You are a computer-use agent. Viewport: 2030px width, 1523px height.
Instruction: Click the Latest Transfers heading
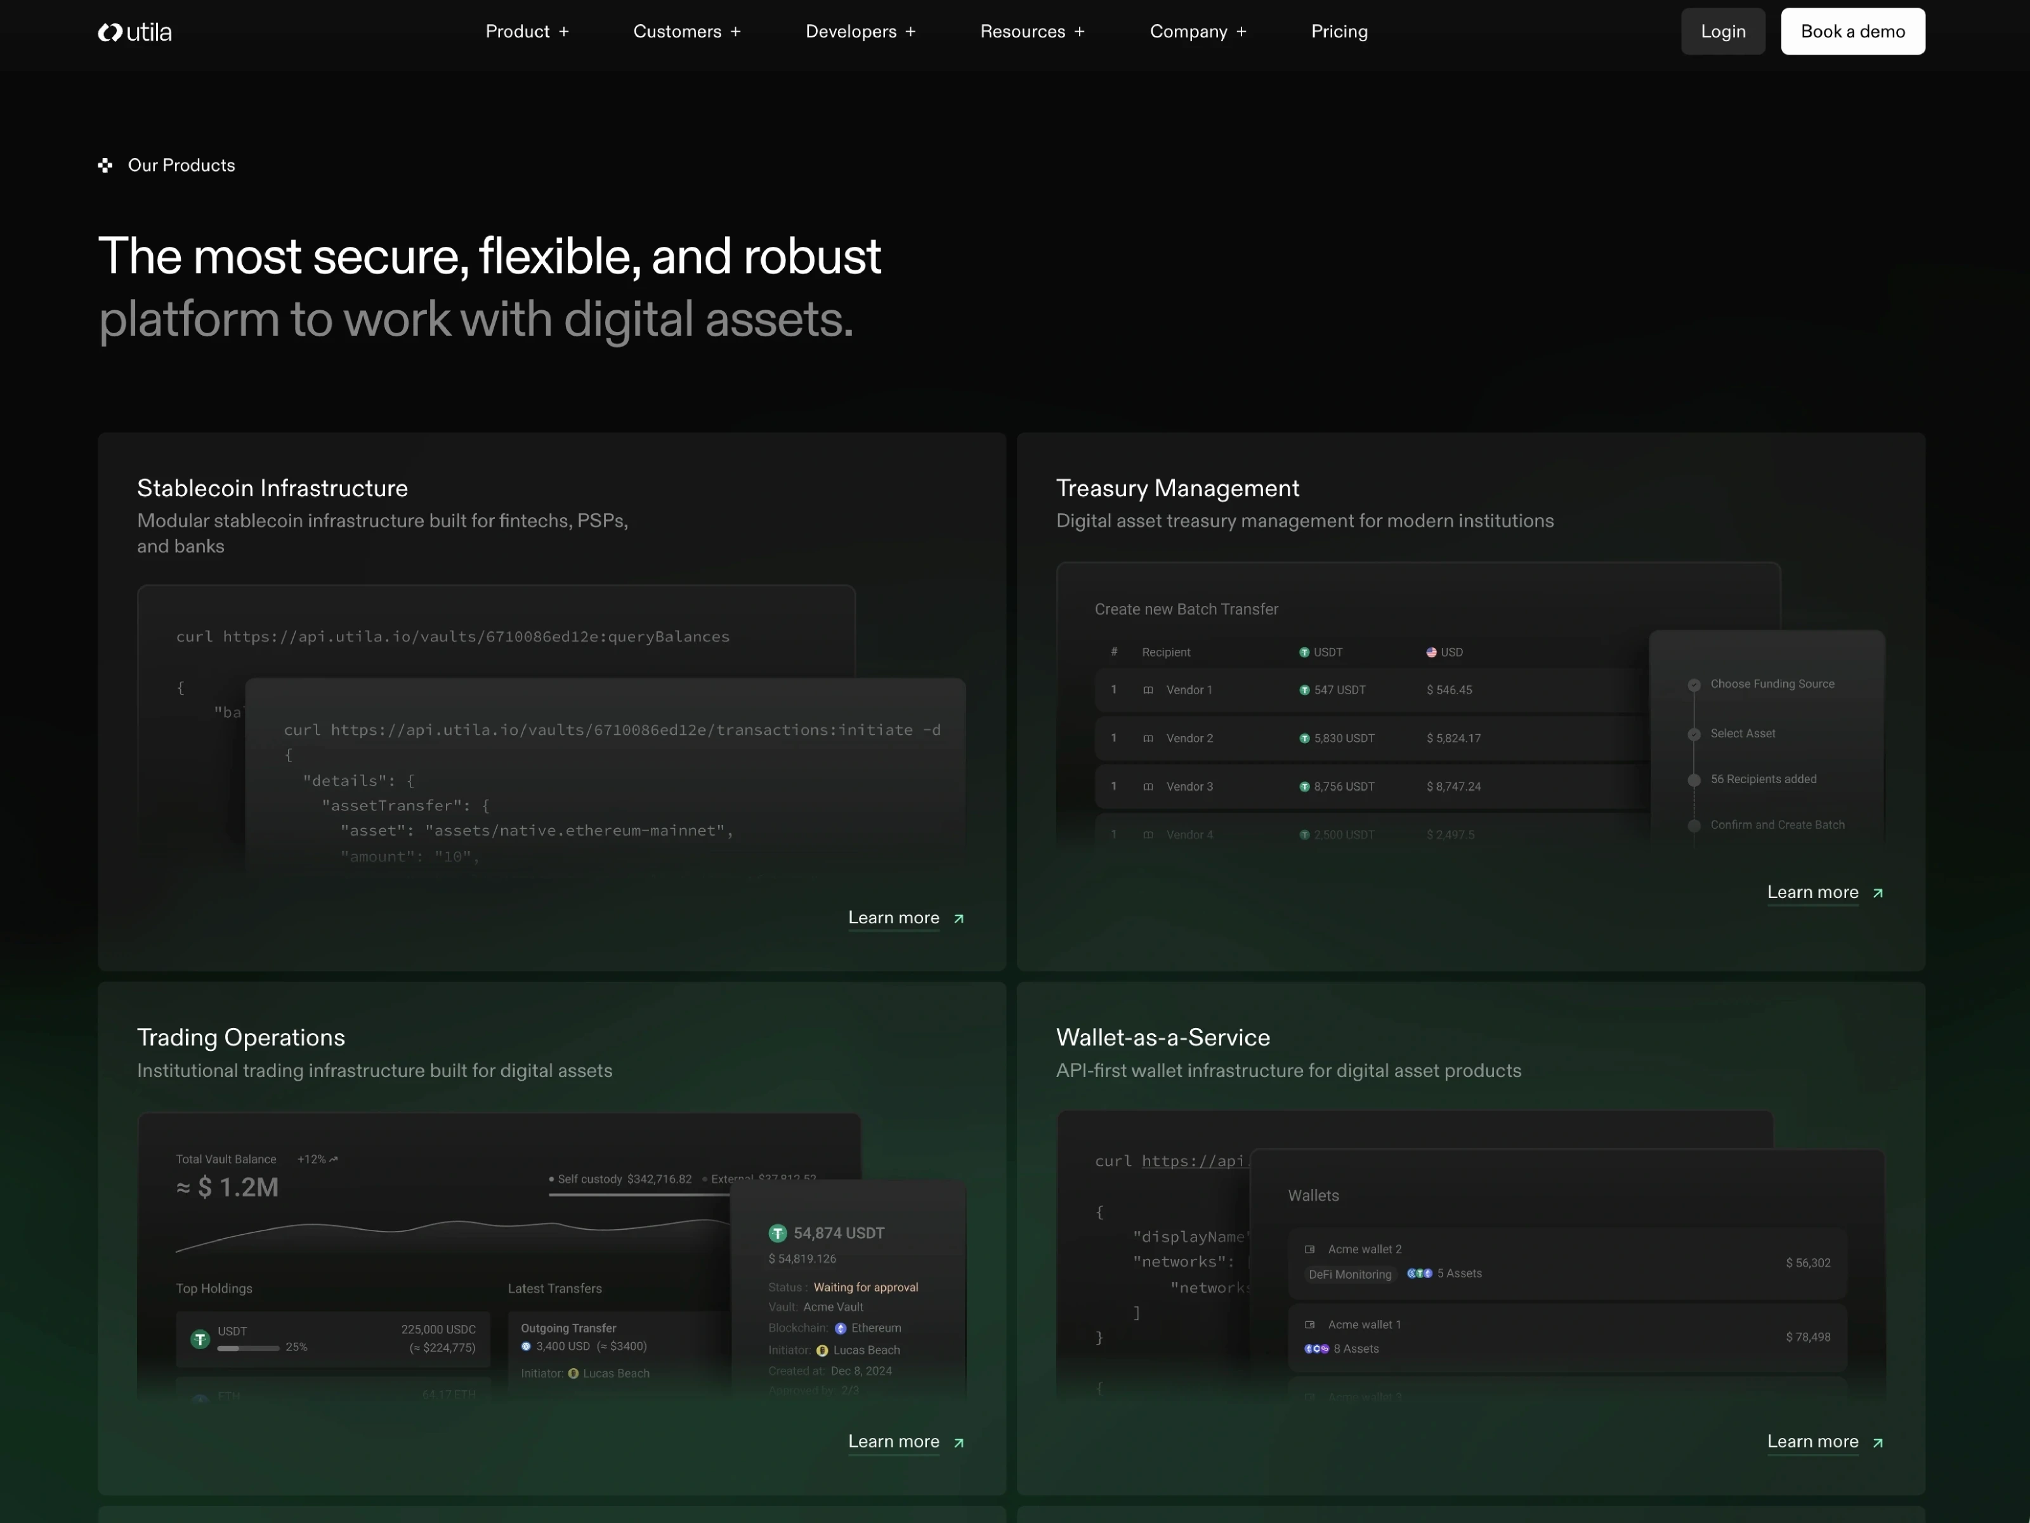tap(555, 1289)
